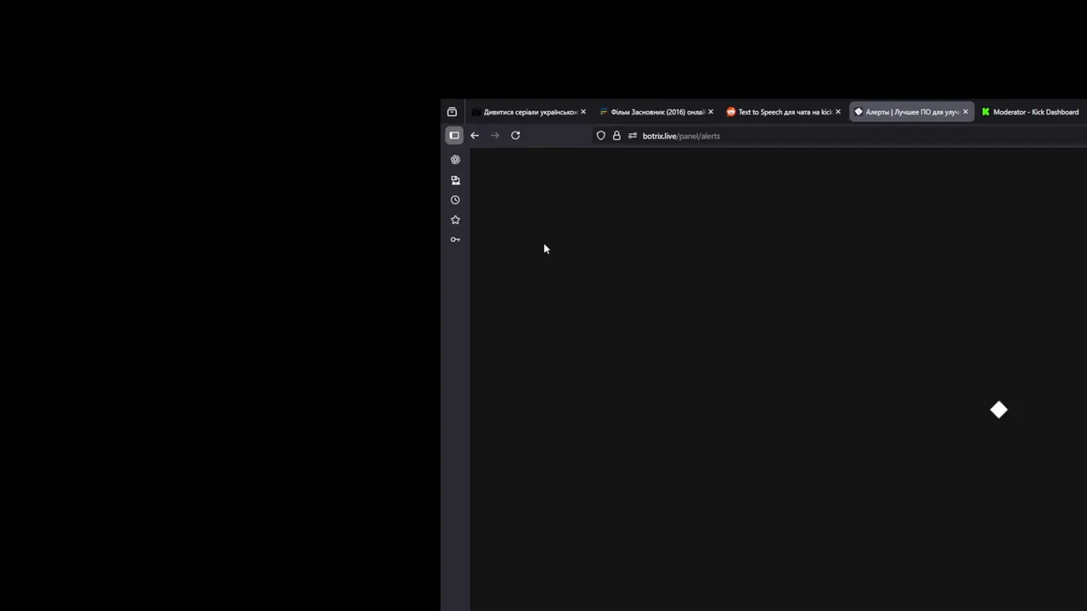The height and width of the screenshot is (611, 1087).
Task: Switch to the 'Moderator - Kick Dashboard' tab
Action: click(1033, 112)
